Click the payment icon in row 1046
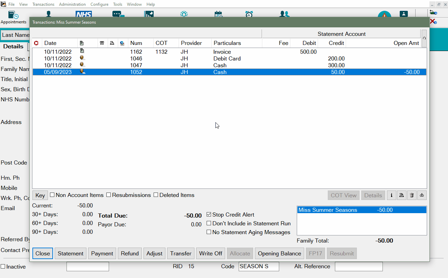The width and height of the screenshot is (448, 278). point(82,58)
